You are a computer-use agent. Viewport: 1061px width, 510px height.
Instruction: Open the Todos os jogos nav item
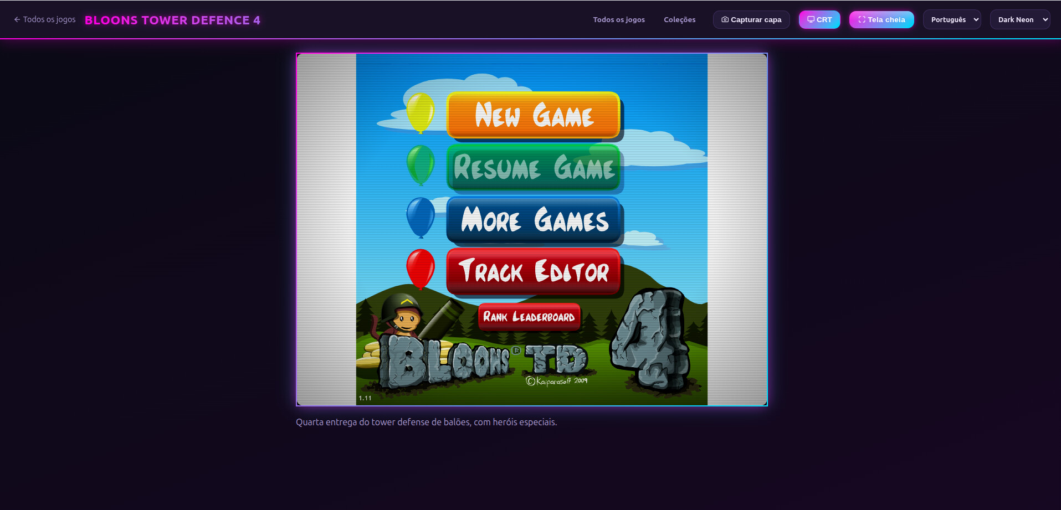pyautogui.click(x=619, y=19)
